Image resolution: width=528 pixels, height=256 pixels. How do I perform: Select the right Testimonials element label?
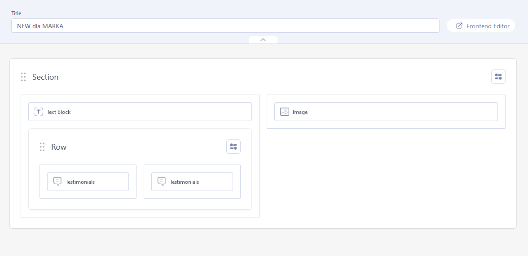click(x=184, y=182)
